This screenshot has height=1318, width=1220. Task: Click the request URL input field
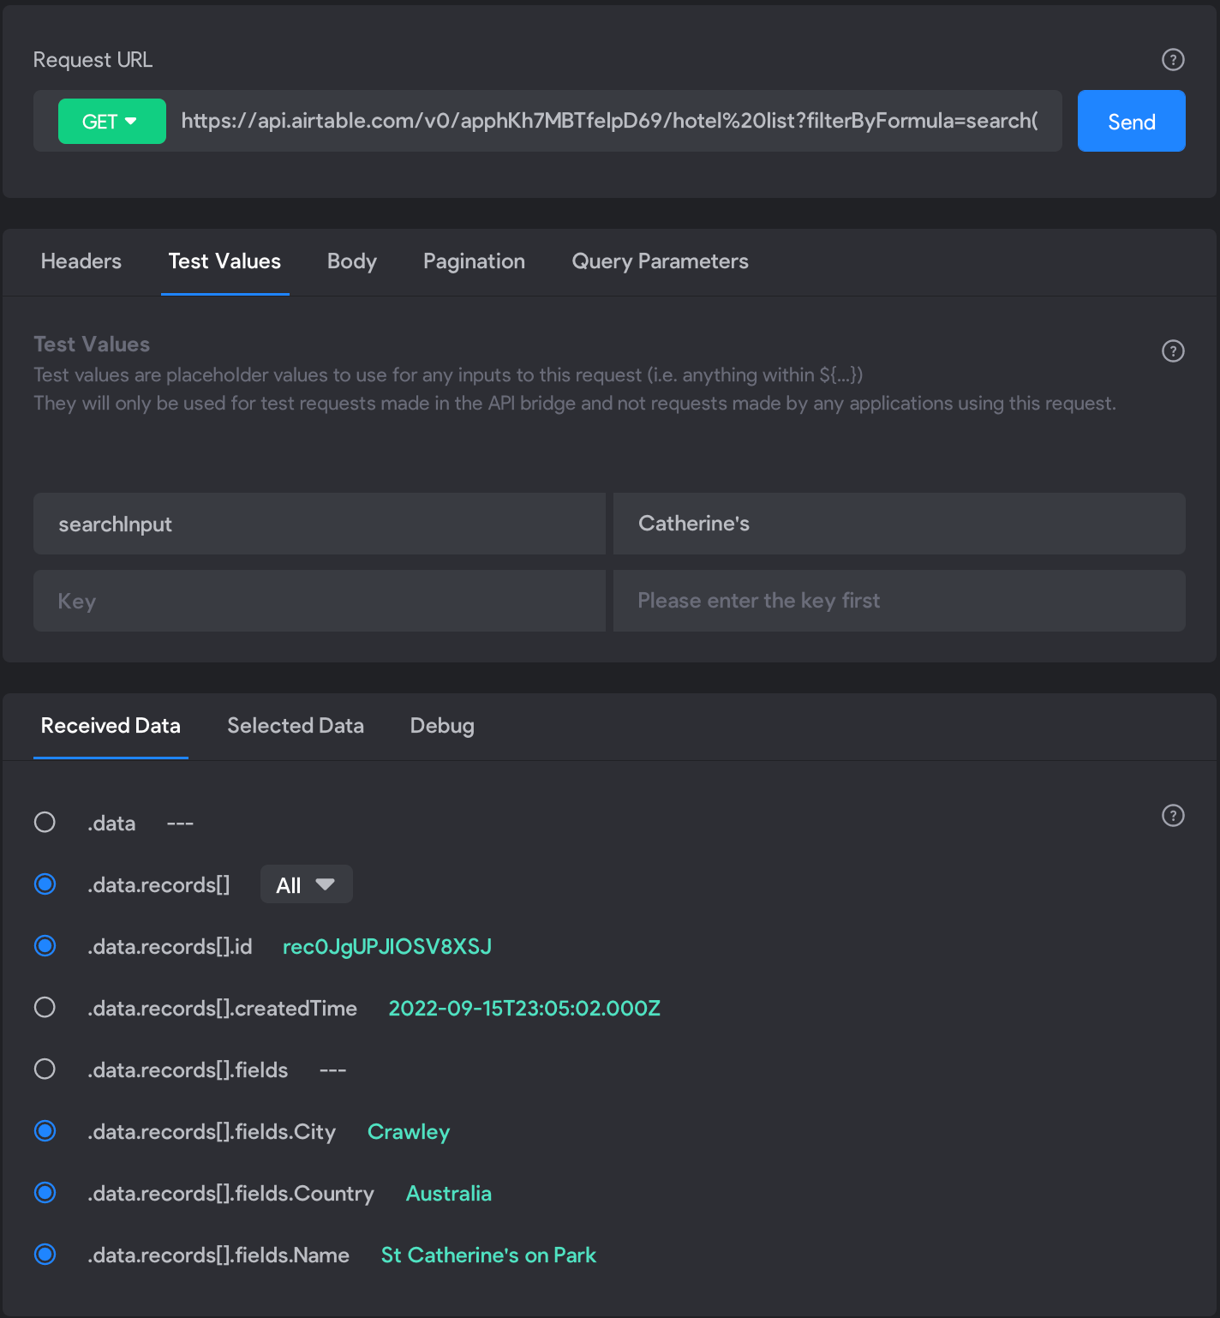(x=609, y=121)
